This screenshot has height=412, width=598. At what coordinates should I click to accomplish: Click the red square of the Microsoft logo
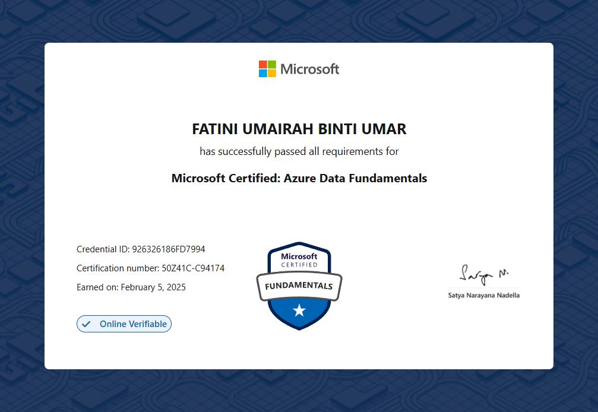[x=262, y=64]
